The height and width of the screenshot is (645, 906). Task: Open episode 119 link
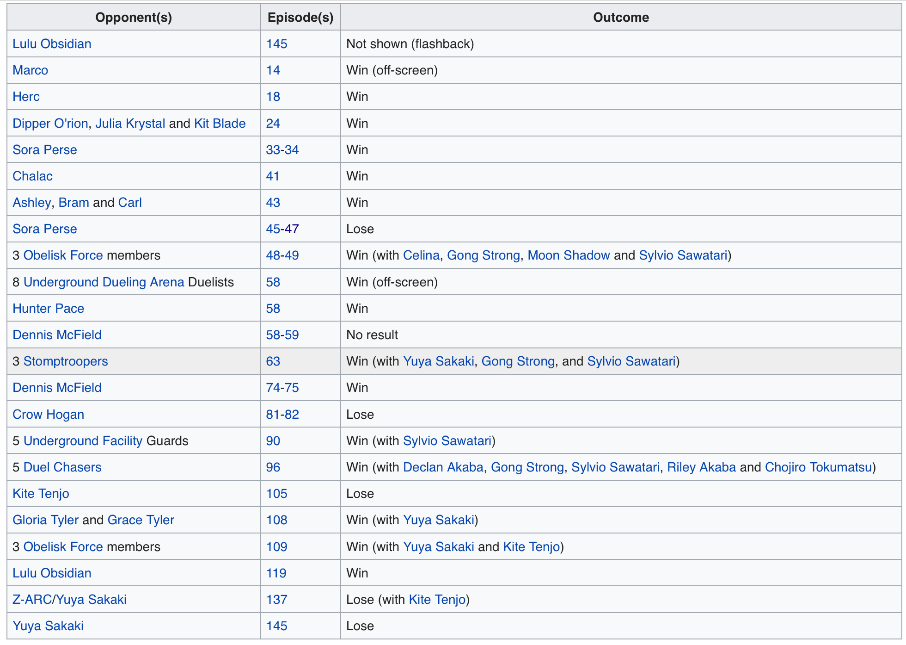coord(276,573)
